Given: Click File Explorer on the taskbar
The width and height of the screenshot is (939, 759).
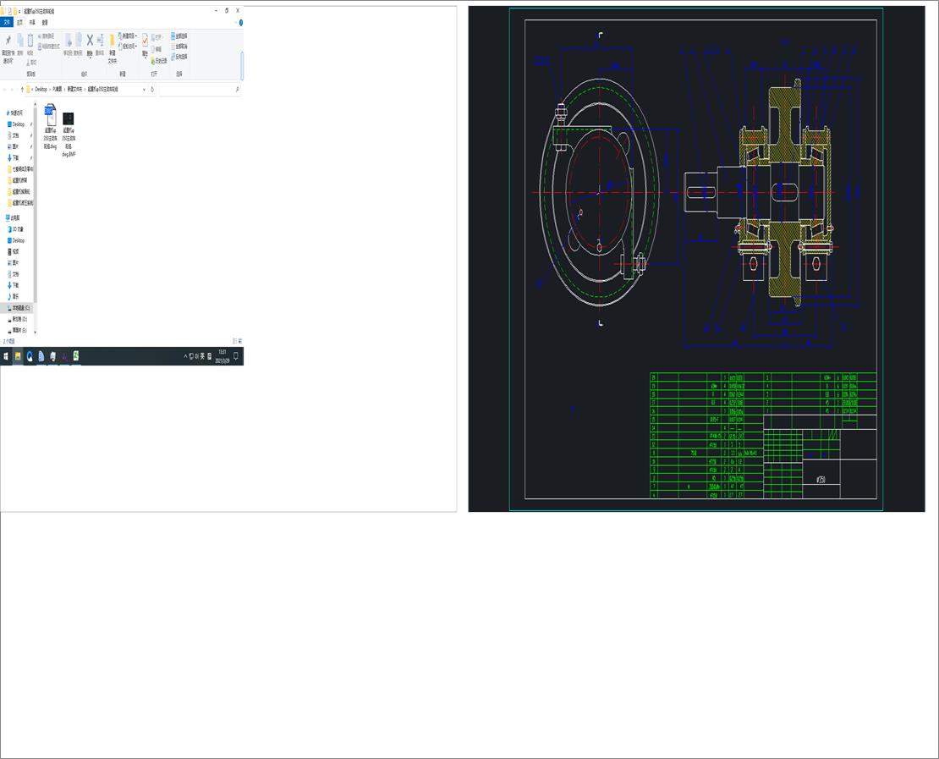Looking at the screenshot, I should tap(18, 356).
